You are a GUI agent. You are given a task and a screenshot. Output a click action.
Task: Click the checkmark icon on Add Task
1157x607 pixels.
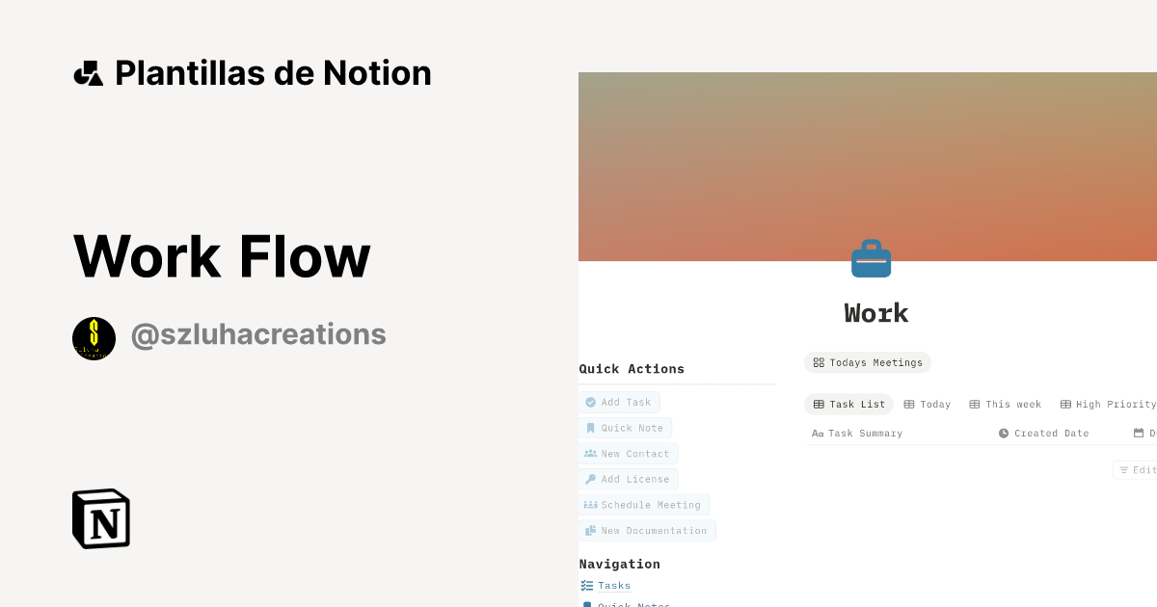pyautogui.click(x=591, y=402)
